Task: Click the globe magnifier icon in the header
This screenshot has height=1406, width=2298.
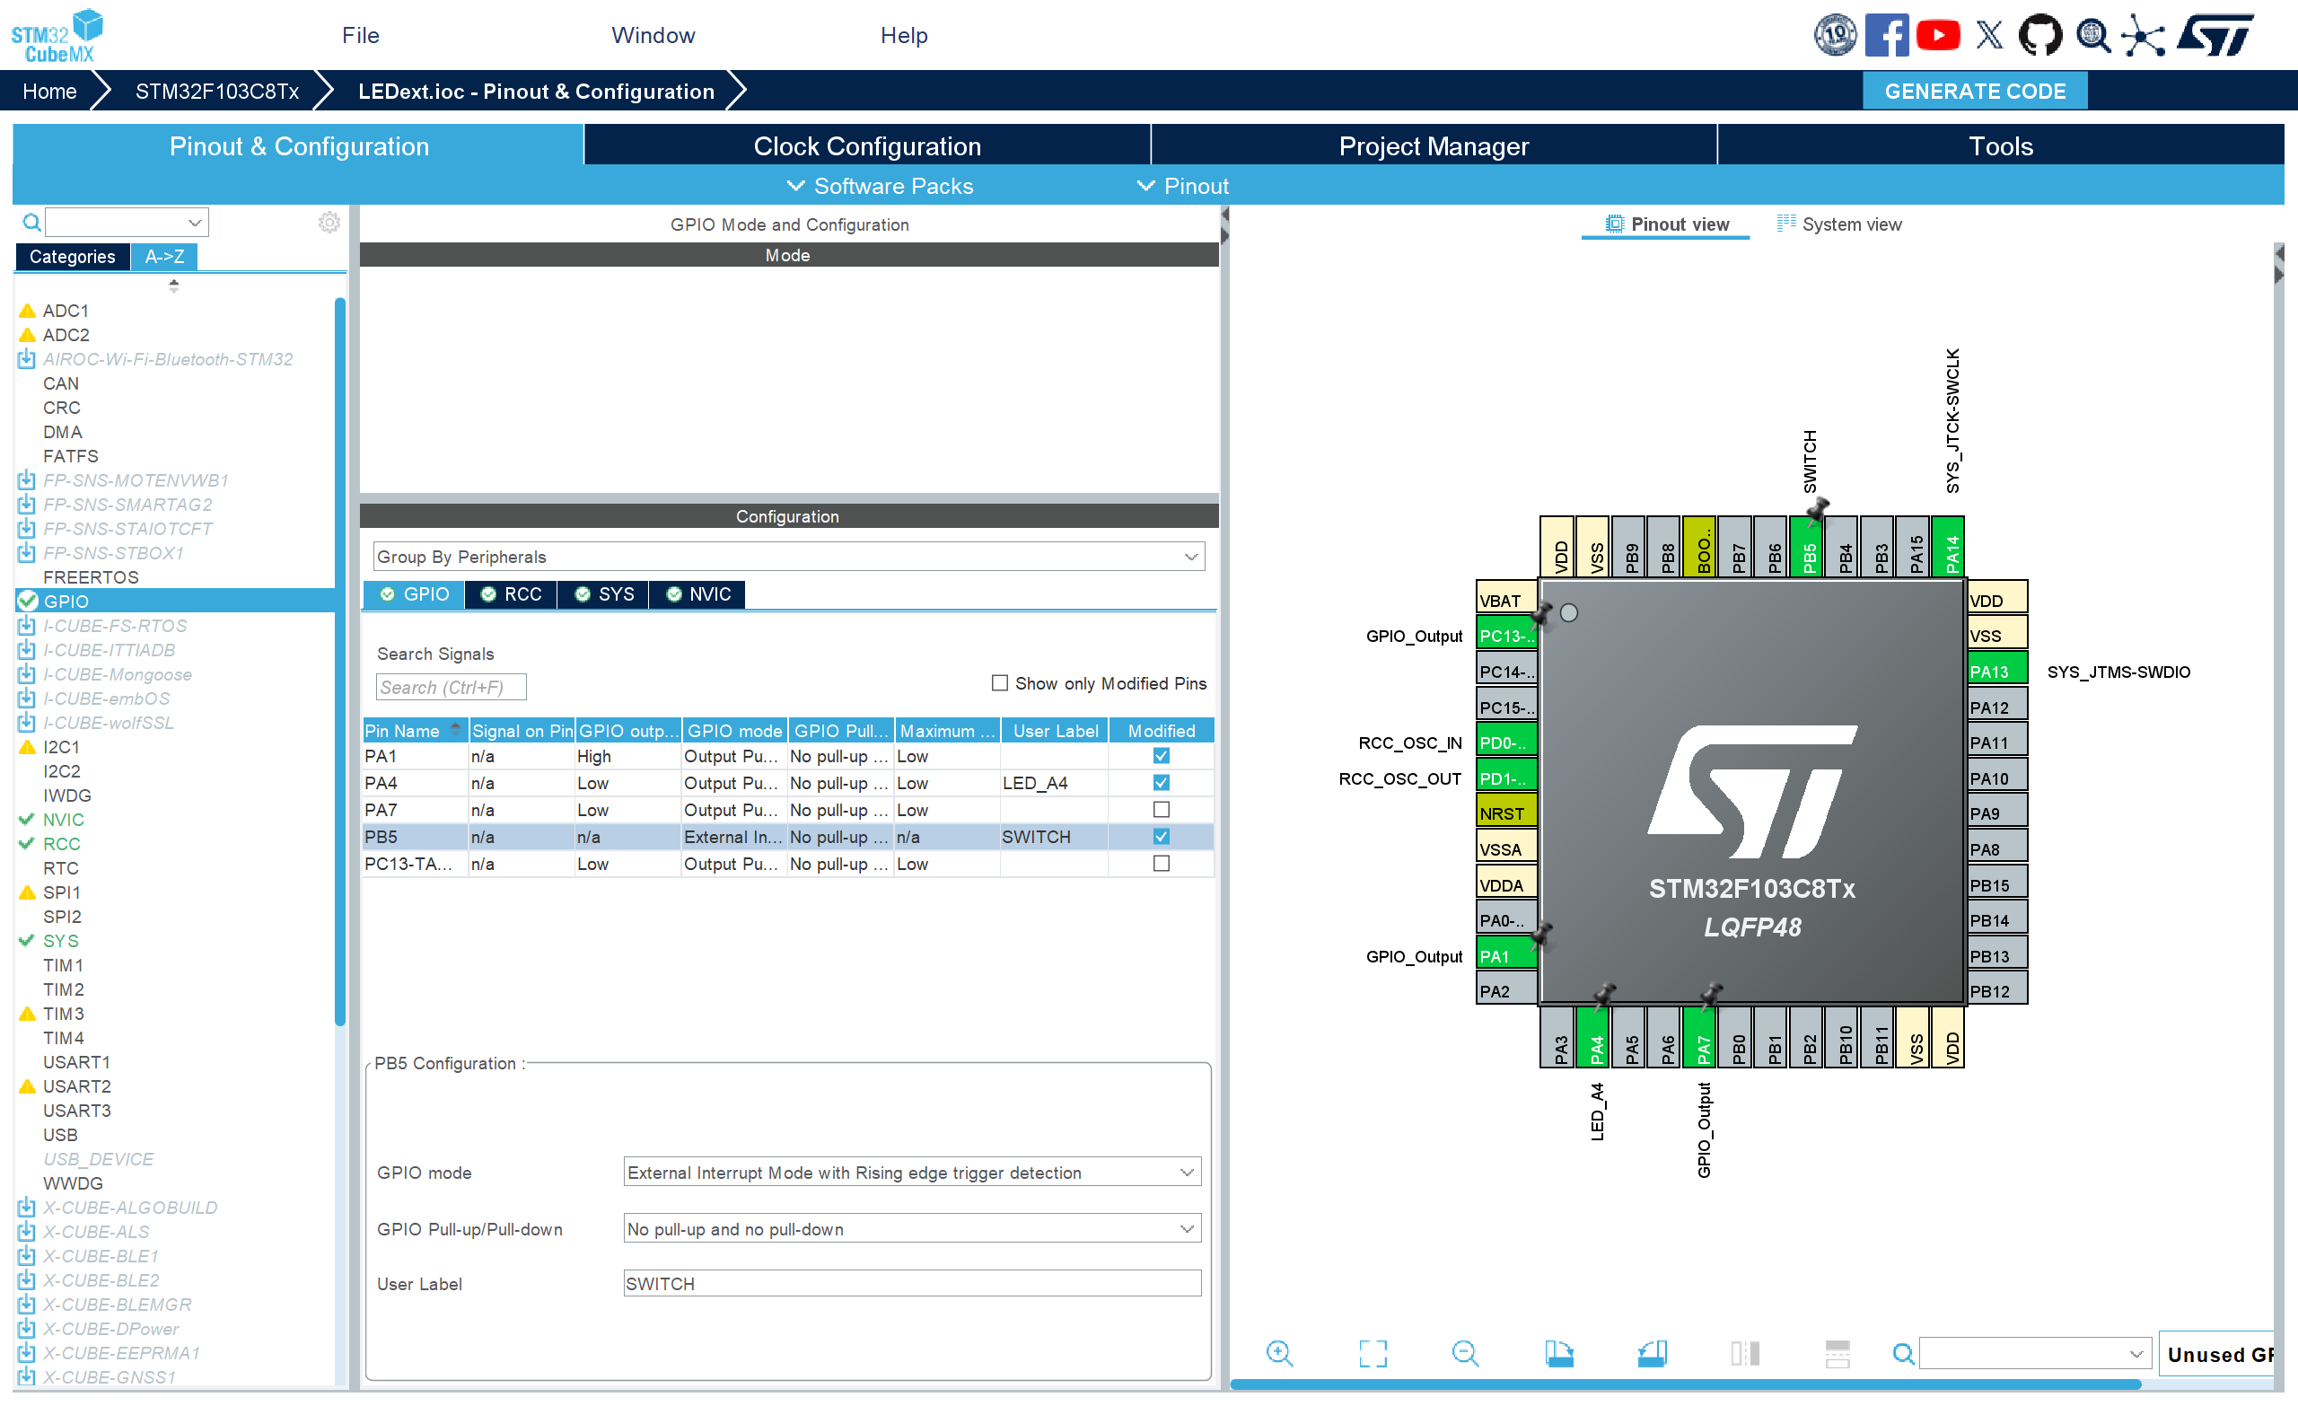Action: click(x=2093, y=35)
